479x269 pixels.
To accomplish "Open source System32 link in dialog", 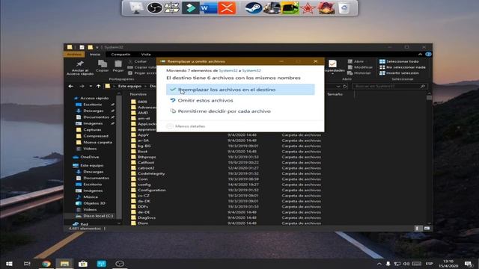I will click(228, 70).
